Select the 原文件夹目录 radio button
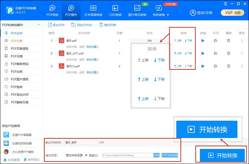This screenshot has height=164, width=249. coord(63,155)
